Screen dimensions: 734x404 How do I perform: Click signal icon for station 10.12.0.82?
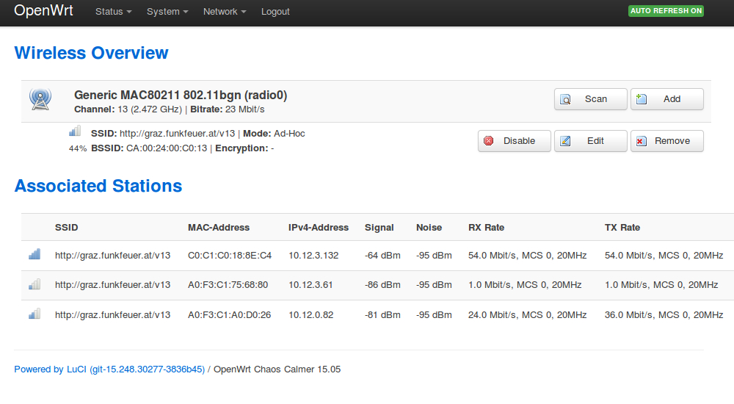(x=34, y=314)
